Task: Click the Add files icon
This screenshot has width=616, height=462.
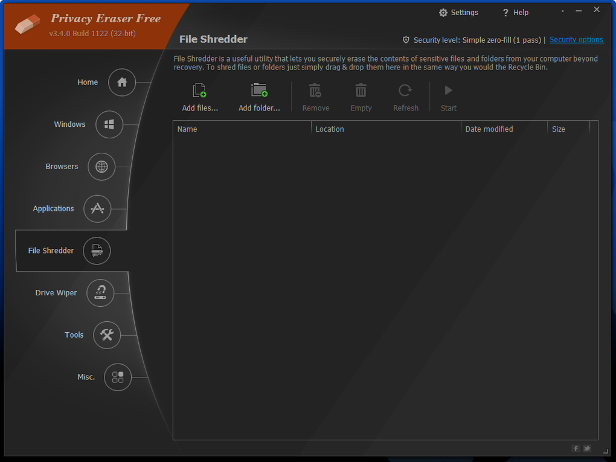Action: 199,91
